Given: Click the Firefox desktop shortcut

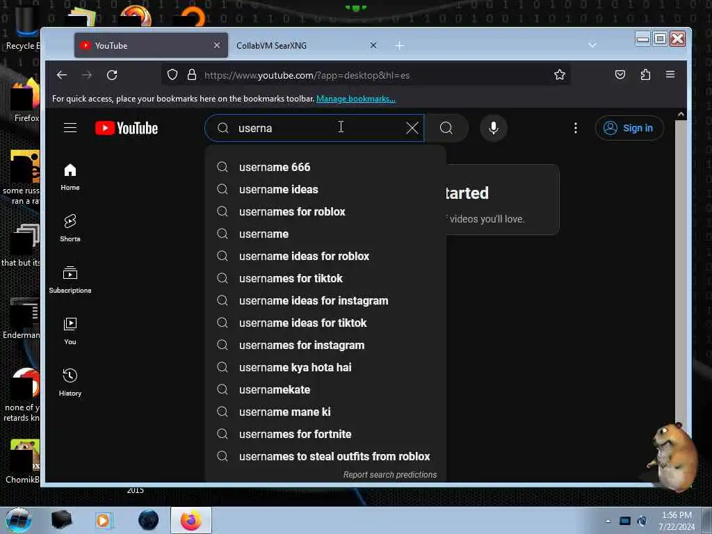Looking at the screenshot, I should click(x=26, y=100).
